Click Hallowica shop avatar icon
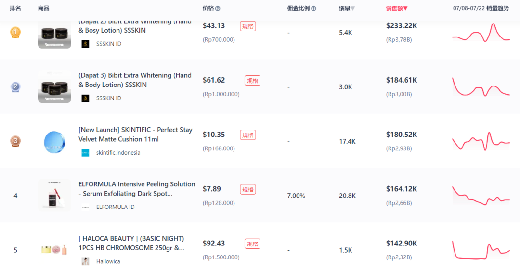This screenshot has height=269, width=520. [85, 261]
